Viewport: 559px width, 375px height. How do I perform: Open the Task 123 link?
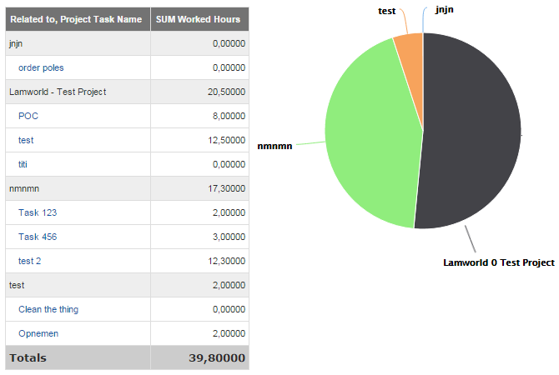38,212
